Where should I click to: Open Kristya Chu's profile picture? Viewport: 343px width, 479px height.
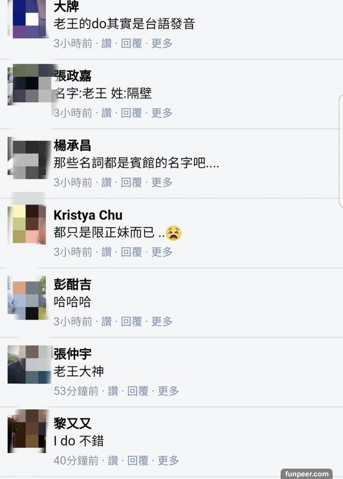[27, 224]
